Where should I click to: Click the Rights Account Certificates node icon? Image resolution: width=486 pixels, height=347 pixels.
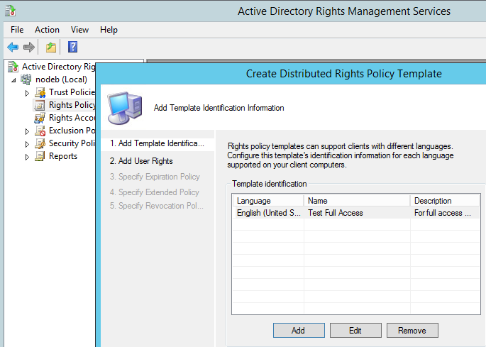[40, 118]
